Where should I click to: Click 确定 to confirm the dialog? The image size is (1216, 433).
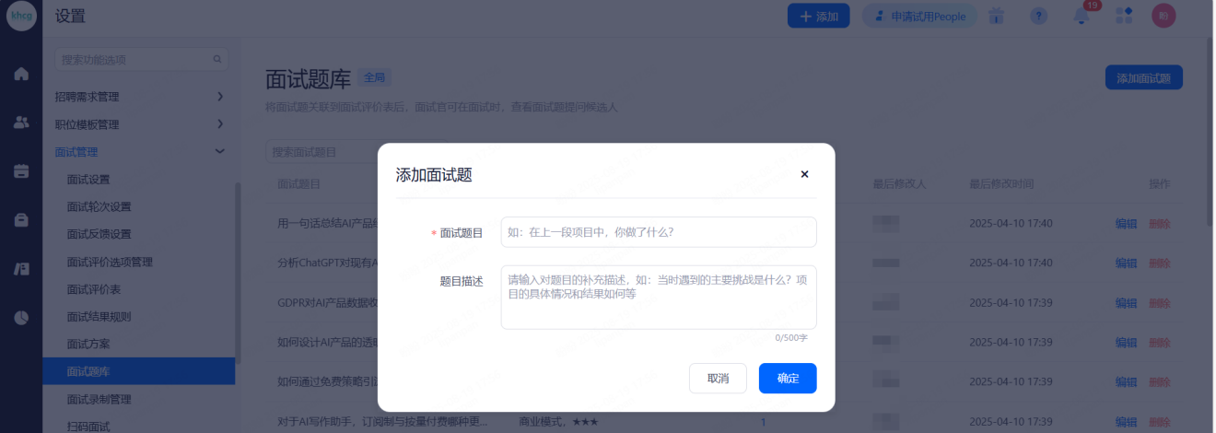(x=787, y=379)
